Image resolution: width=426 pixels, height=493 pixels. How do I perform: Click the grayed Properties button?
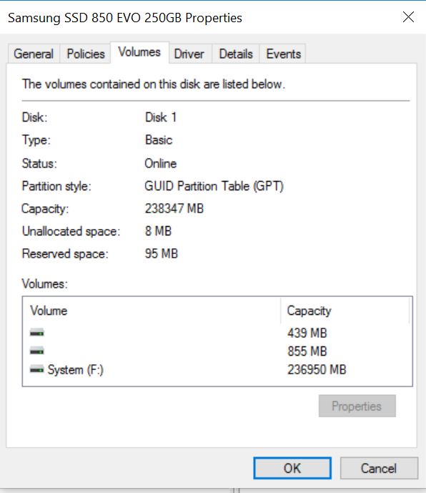coord(357,406)
